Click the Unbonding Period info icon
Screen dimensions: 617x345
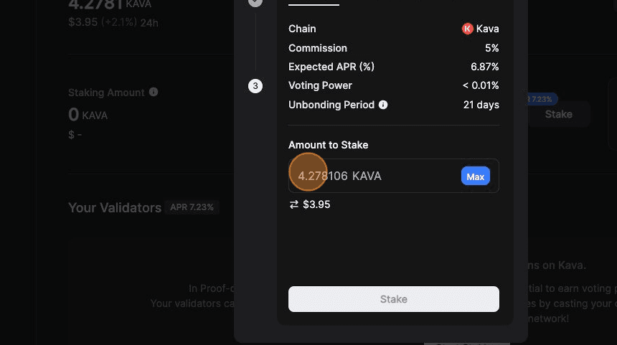383,105
